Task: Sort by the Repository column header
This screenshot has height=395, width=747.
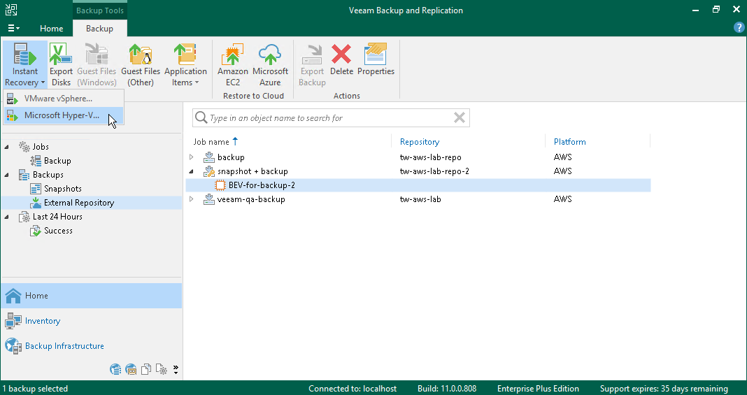Action: point(420,142)
